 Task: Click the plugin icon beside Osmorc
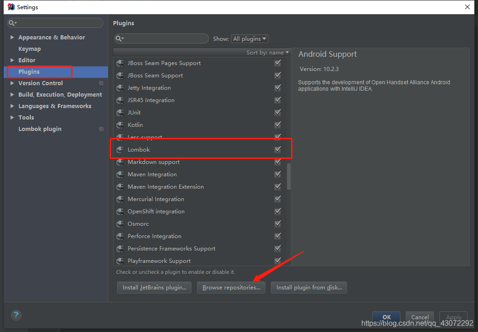pyautogui.click(x=120, y=224)
